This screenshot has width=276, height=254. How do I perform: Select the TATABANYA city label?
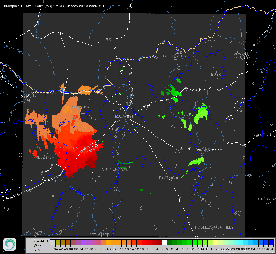(x=80, y=107)
